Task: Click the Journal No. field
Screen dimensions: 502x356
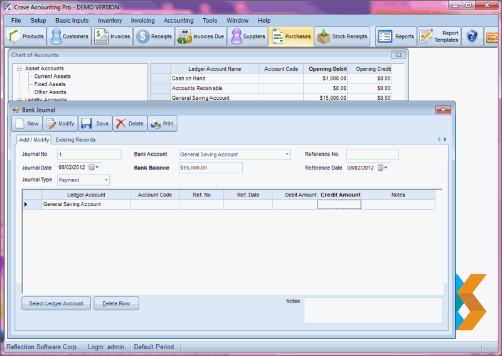Action: 89,154
